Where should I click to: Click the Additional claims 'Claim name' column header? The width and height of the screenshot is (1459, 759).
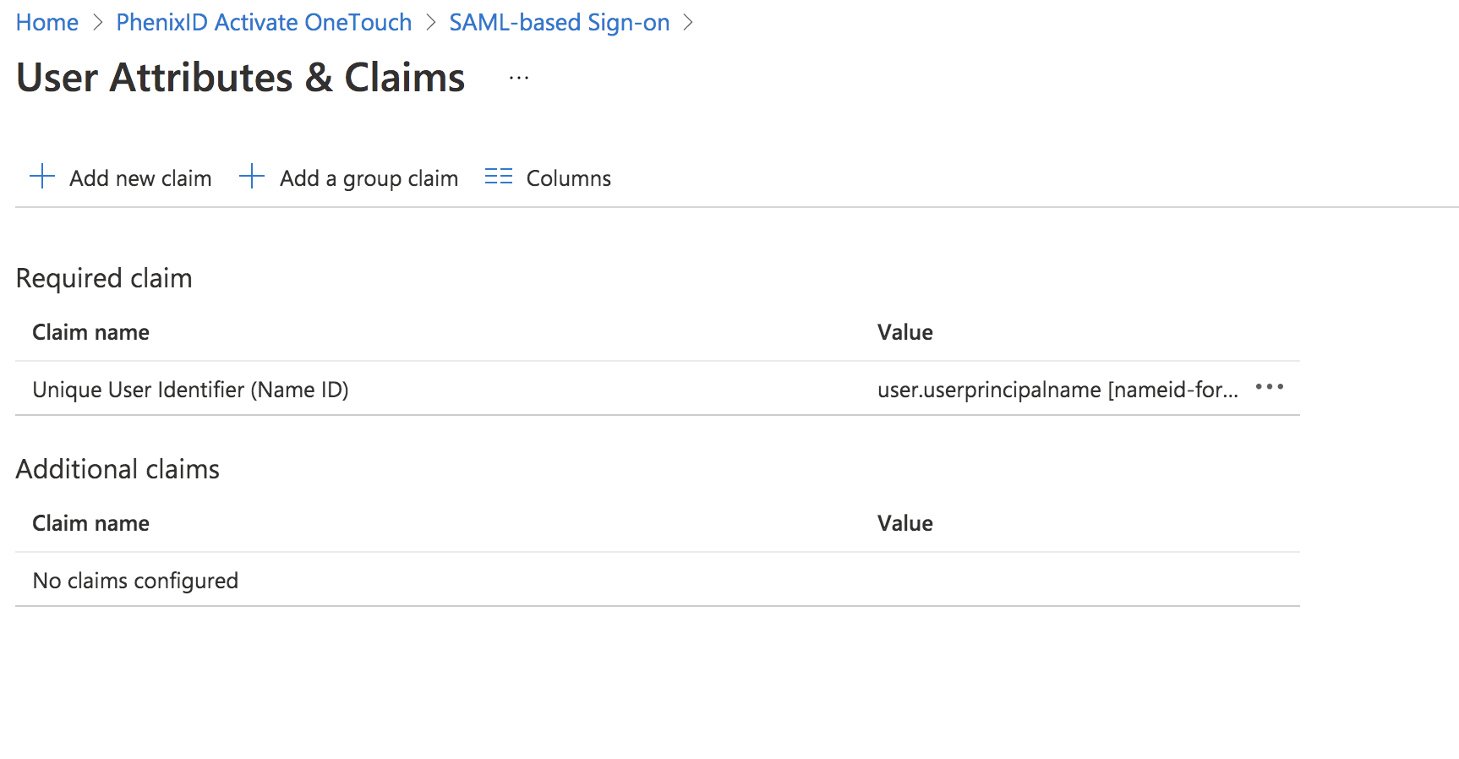90,523
